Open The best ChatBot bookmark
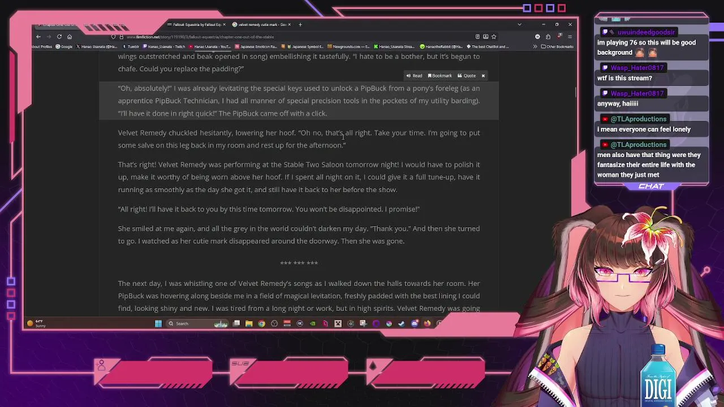The height and width of the screenshot is (407, 724). [488, 46]
